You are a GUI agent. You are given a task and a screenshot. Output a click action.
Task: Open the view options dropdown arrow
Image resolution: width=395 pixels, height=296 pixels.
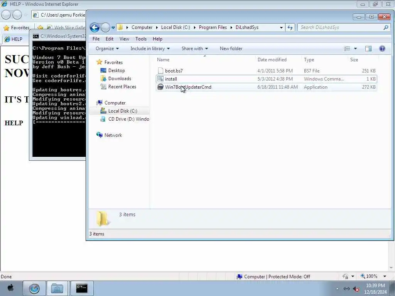[355, 49]
